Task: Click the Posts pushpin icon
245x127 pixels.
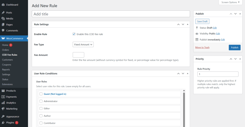Action: click(3, 13)
